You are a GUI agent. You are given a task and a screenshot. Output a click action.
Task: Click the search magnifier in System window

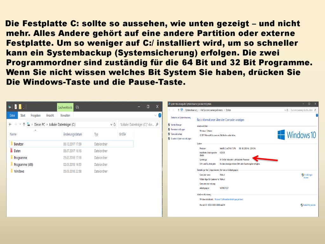click(315, 110)
